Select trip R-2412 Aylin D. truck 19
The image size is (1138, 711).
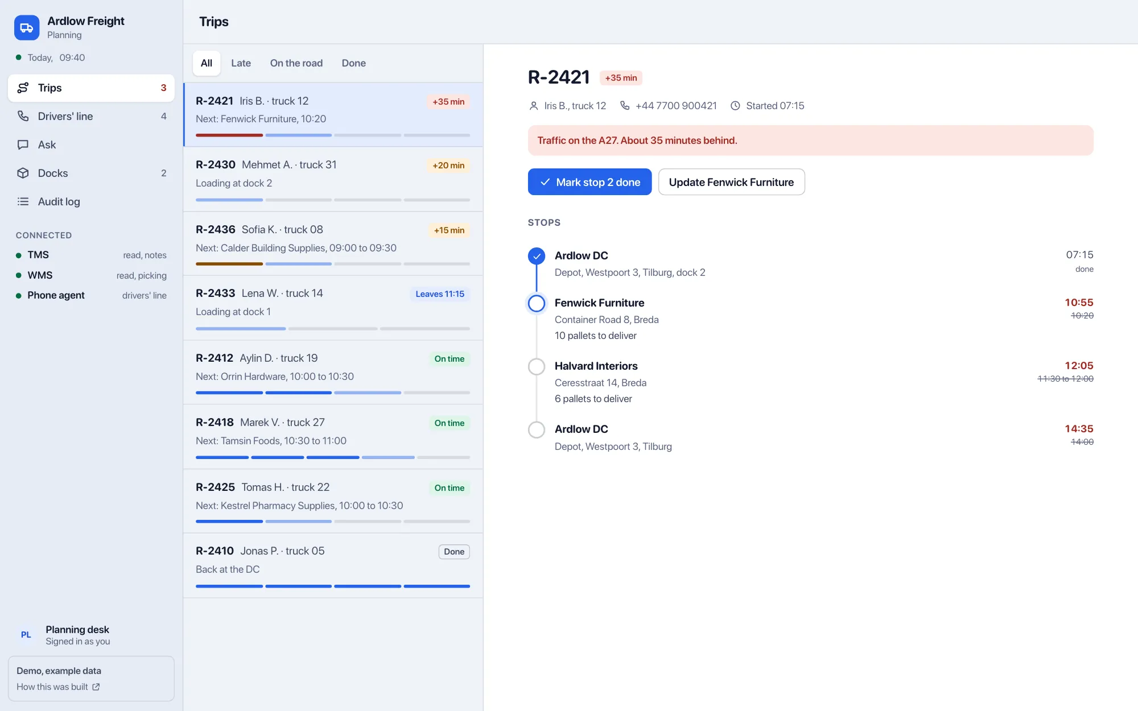point(333,373)
